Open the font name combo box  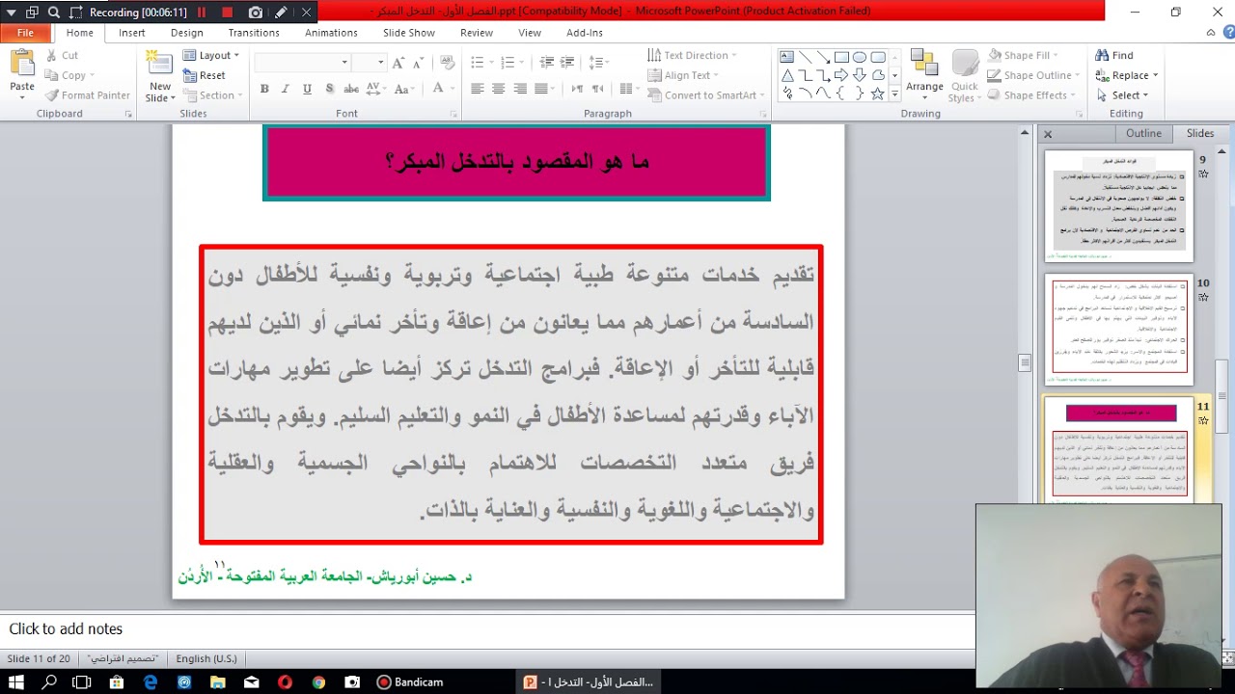pyautogui.click(x=302, y=63)
